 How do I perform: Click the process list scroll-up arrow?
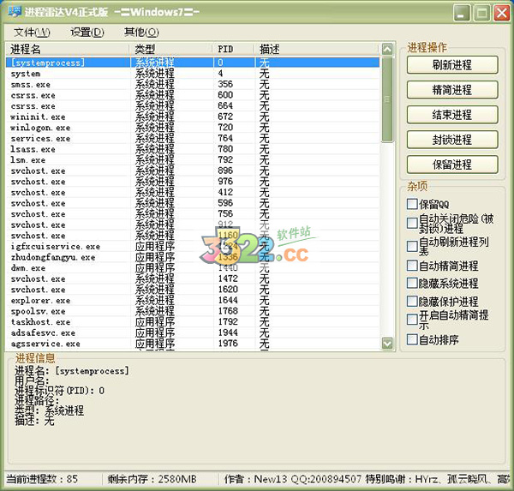387,49
